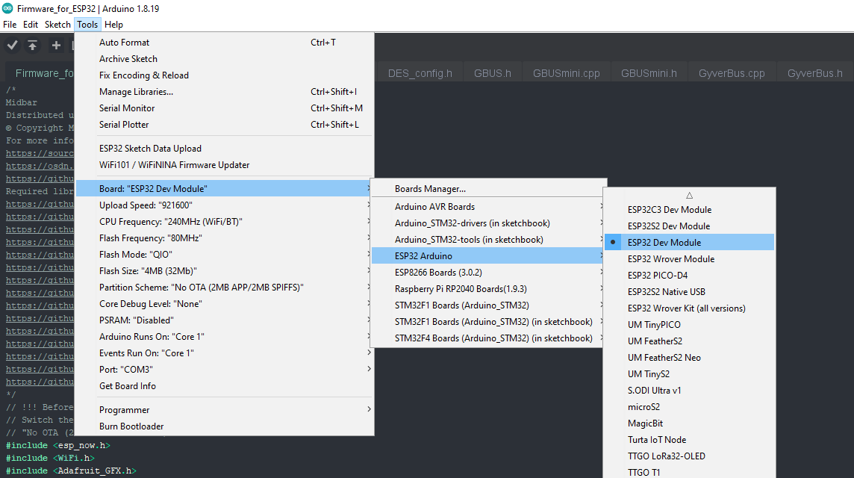854x478 pixels.
Task: Select Board: "ESP32 Dev Module" entry
Action: coord(225,188)
